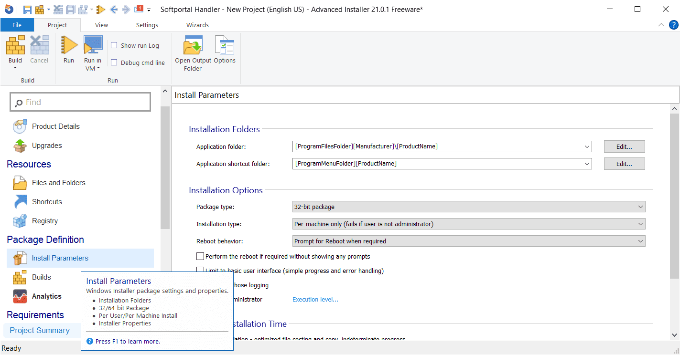Run the project with the Run icon
This screenshot has height=355, width=680.
69,46
